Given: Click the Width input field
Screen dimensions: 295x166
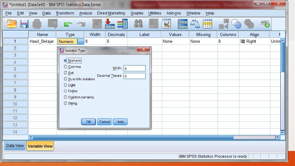Looking at the screenshot, I should pyautogui.click(x=135, y=68).
